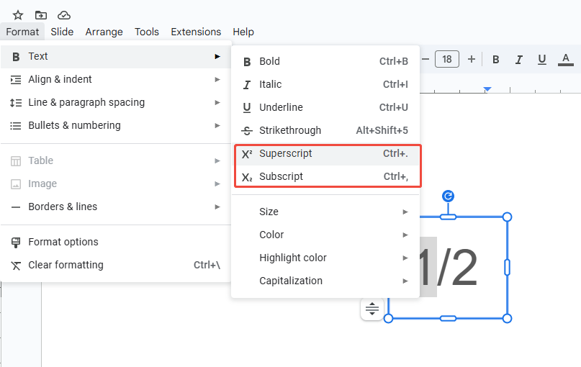
Task: Open the Slide menu
Action: [62, 32]
